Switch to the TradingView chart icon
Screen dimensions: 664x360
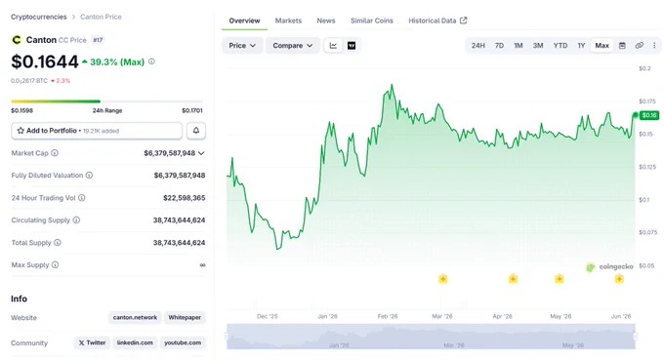click(352, 45)
